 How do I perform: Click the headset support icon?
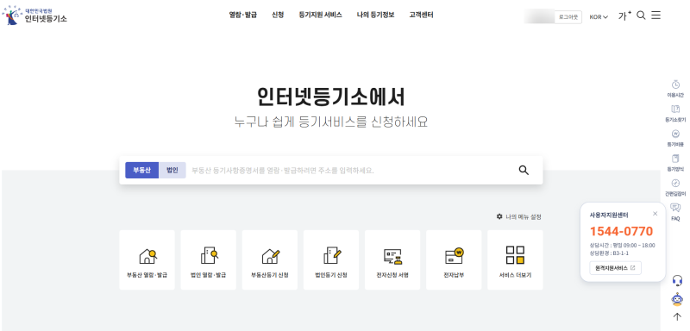click(678, 280)
